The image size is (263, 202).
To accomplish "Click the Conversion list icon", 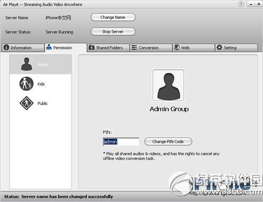I will coord(134,47).
